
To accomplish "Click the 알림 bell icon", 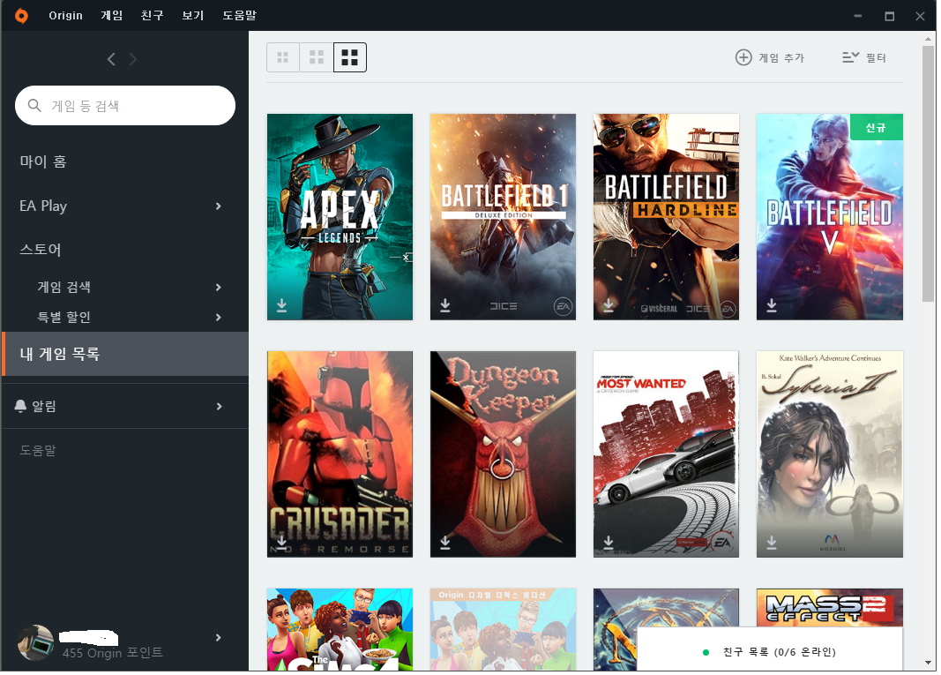I will coord(20,406).
